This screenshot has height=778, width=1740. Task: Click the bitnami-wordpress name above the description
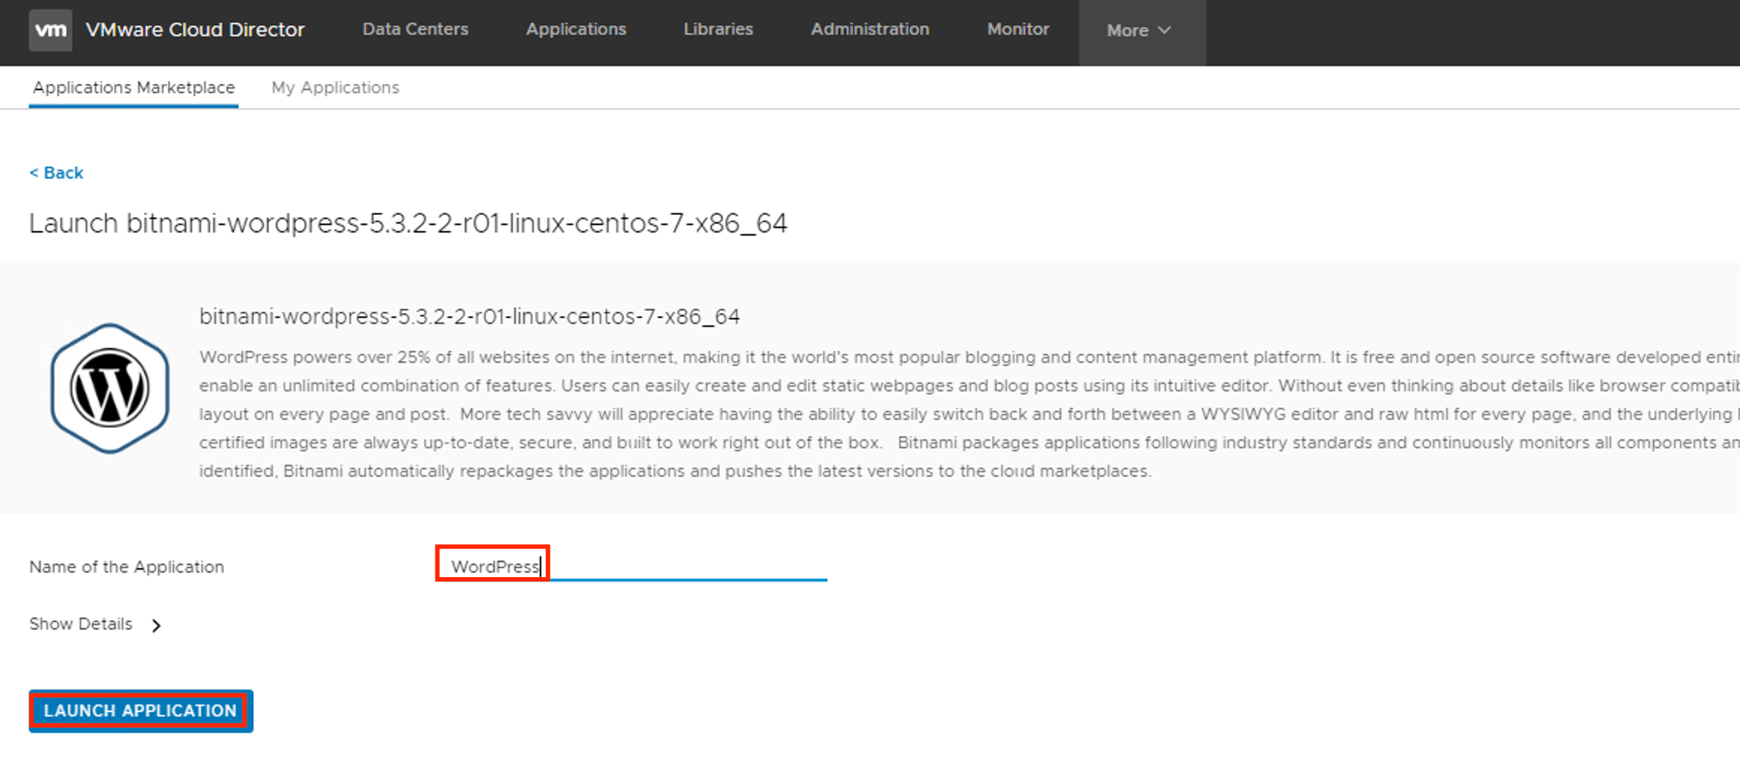click(469, 317)
